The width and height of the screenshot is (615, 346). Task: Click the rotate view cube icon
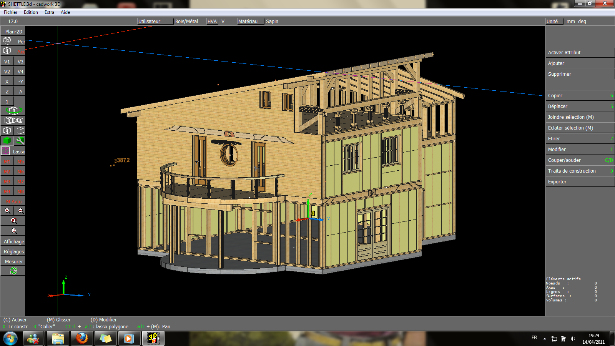click(13, 111)
